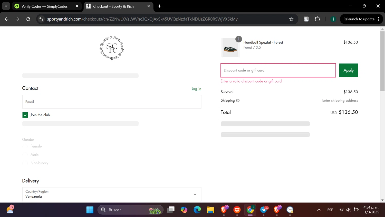
Task: Open Task View on taskbar
Action: pos(171,210)
